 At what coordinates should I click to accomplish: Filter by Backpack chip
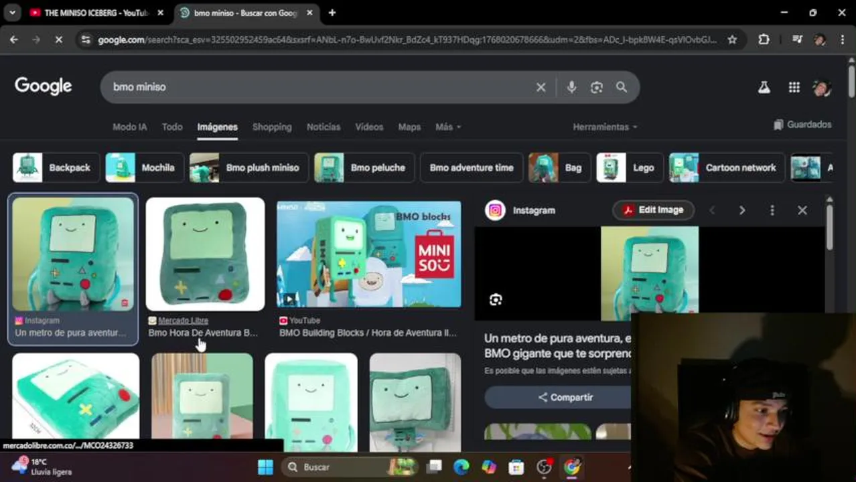click(x=56, y=167)
